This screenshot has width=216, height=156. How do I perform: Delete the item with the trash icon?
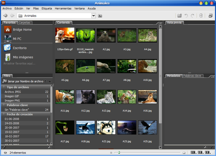point(201,16)
